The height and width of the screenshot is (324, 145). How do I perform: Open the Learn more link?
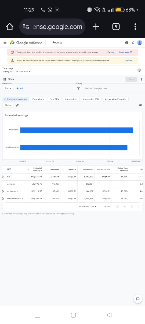point(125,52)
